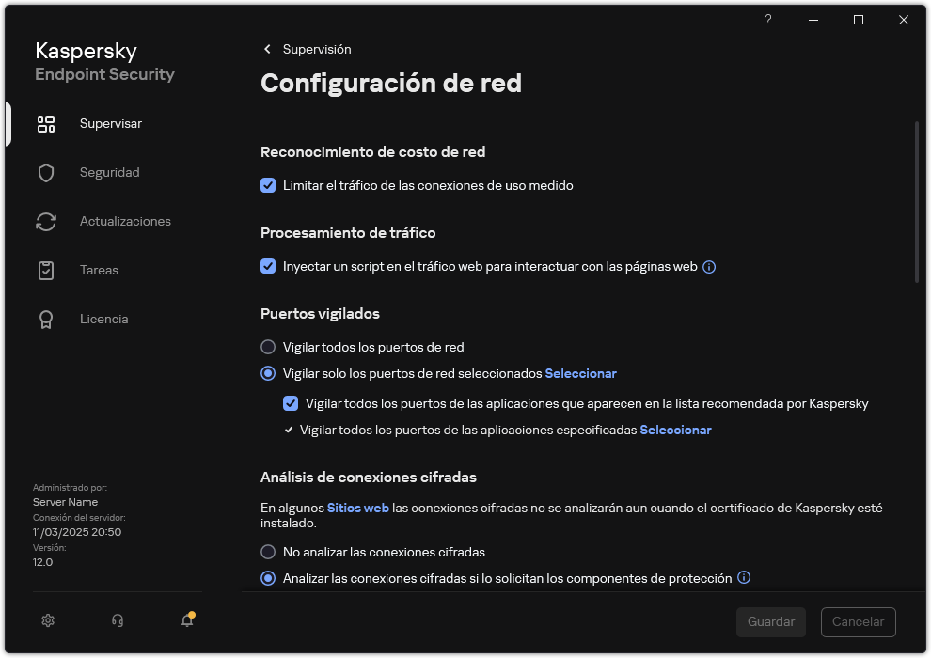Open support via the headphones icon
Viewport: 931px width, 658px height.
pyautogui.click(x=117, y=620)
